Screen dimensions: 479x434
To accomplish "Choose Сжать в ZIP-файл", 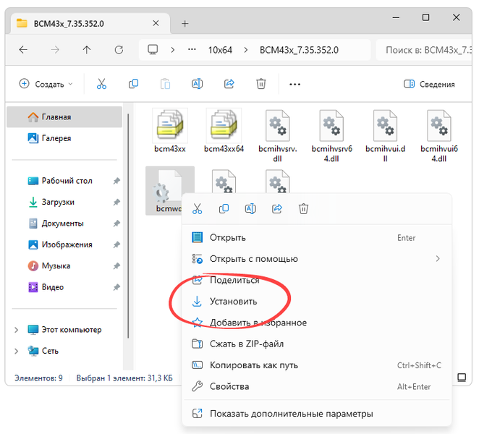I will coord(317,344).
